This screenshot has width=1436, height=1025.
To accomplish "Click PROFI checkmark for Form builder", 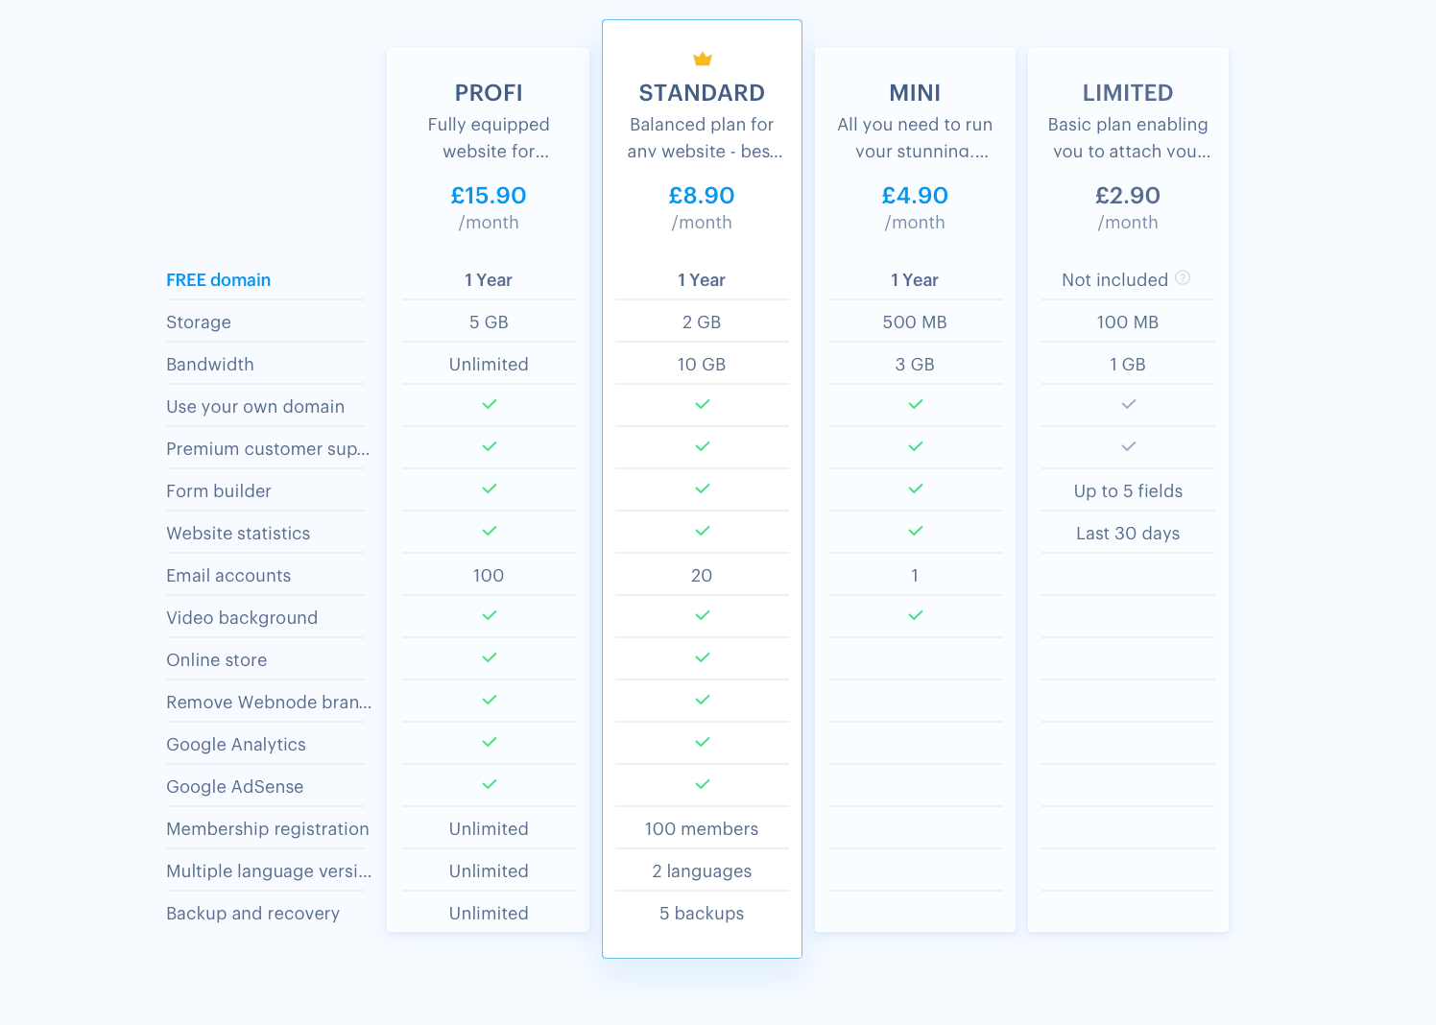I will (490, 489).
